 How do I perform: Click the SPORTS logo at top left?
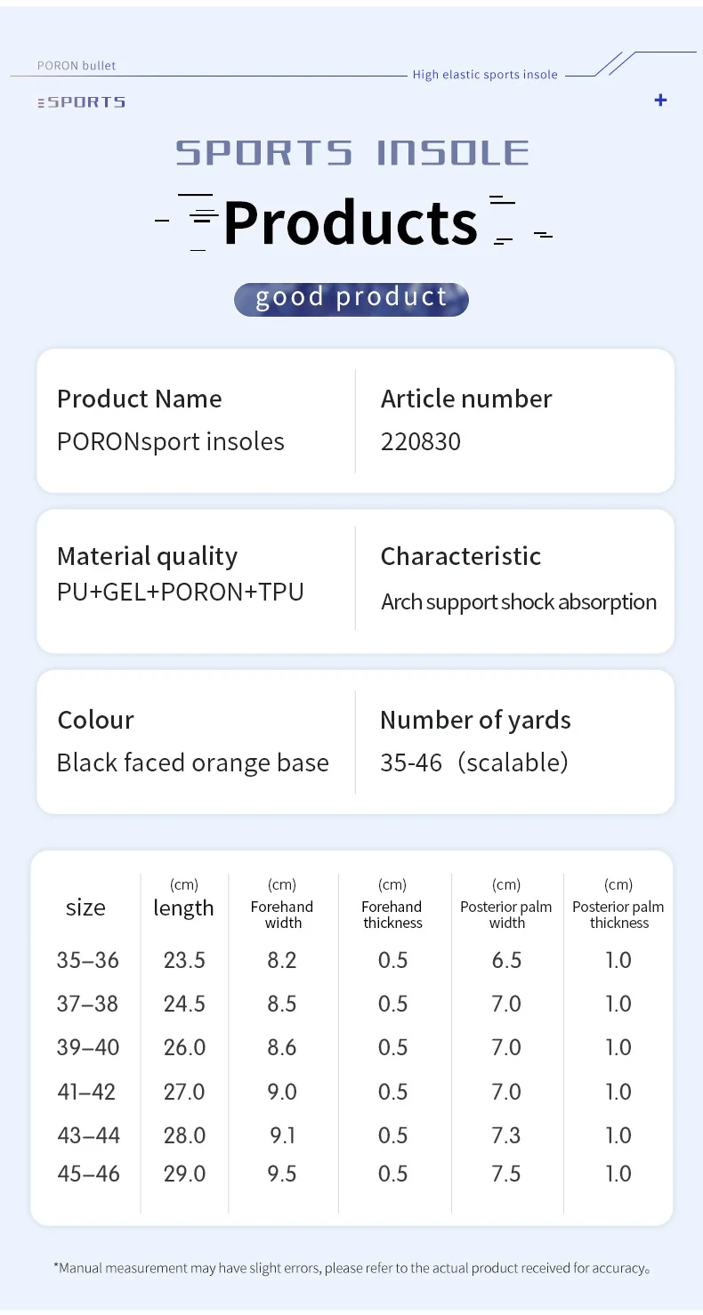tap(81, 102)
